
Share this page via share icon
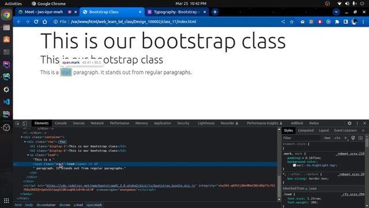[283, 22]
